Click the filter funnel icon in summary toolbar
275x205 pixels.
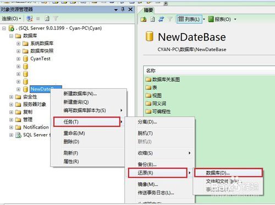170,19
